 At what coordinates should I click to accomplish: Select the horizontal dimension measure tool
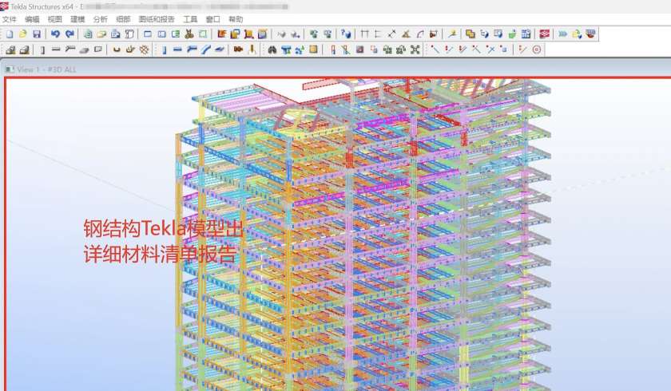(x=364, y=34)
